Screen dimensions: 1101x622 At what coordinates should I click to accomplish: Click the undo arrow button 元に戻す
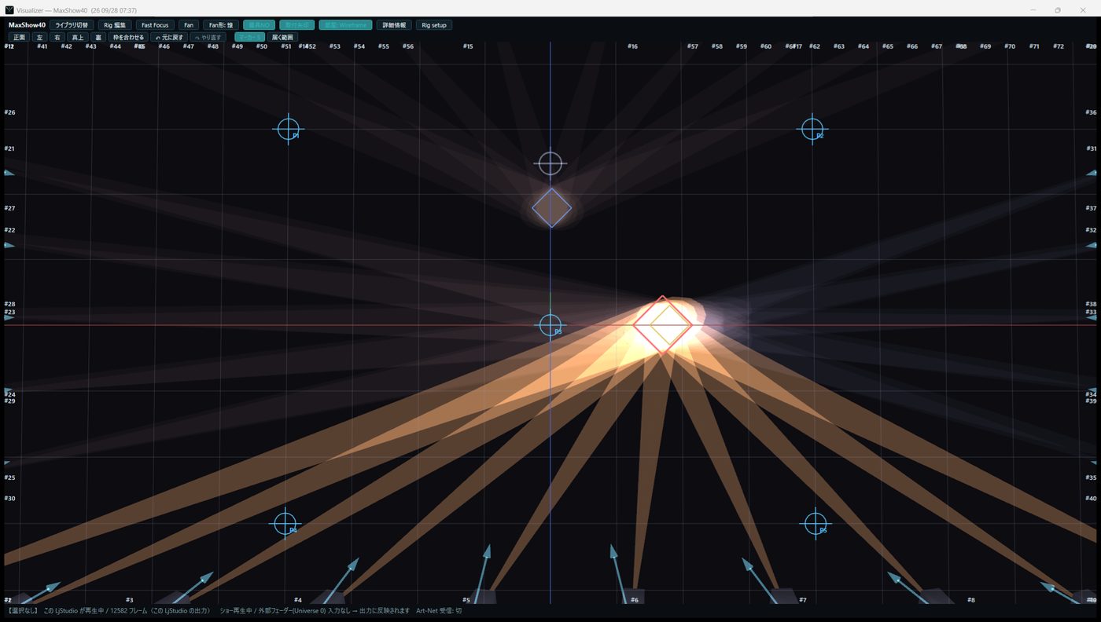(x=169, y=37)
